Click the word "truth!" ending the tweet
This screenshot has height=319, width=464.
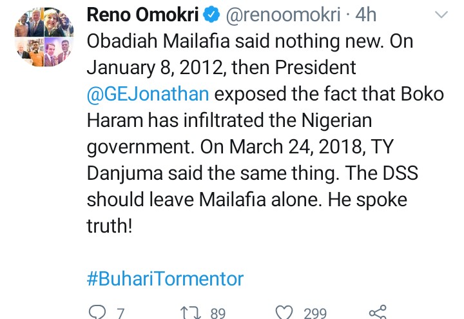pyautogui.click(x=113, y=226)
